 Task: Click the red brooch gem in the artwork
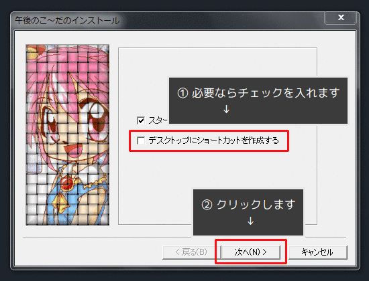(x=66, y=183)
